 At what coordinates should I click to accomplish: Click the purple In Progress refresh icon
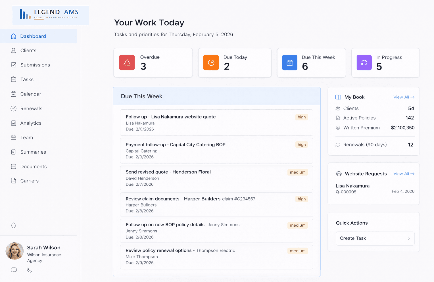pyautogui.click(x=364, y=62)
